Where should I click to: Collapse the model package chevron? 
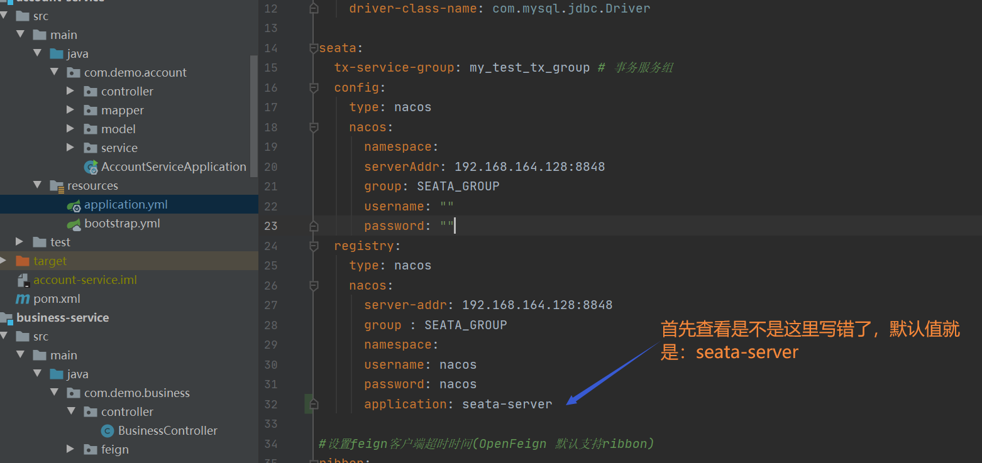coord(70,129)
